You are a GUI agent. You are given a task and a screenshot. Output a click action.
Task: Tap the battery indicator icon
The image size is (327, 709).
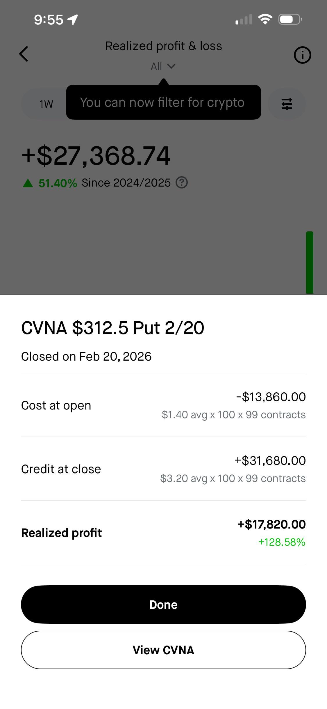pos(290,20)
